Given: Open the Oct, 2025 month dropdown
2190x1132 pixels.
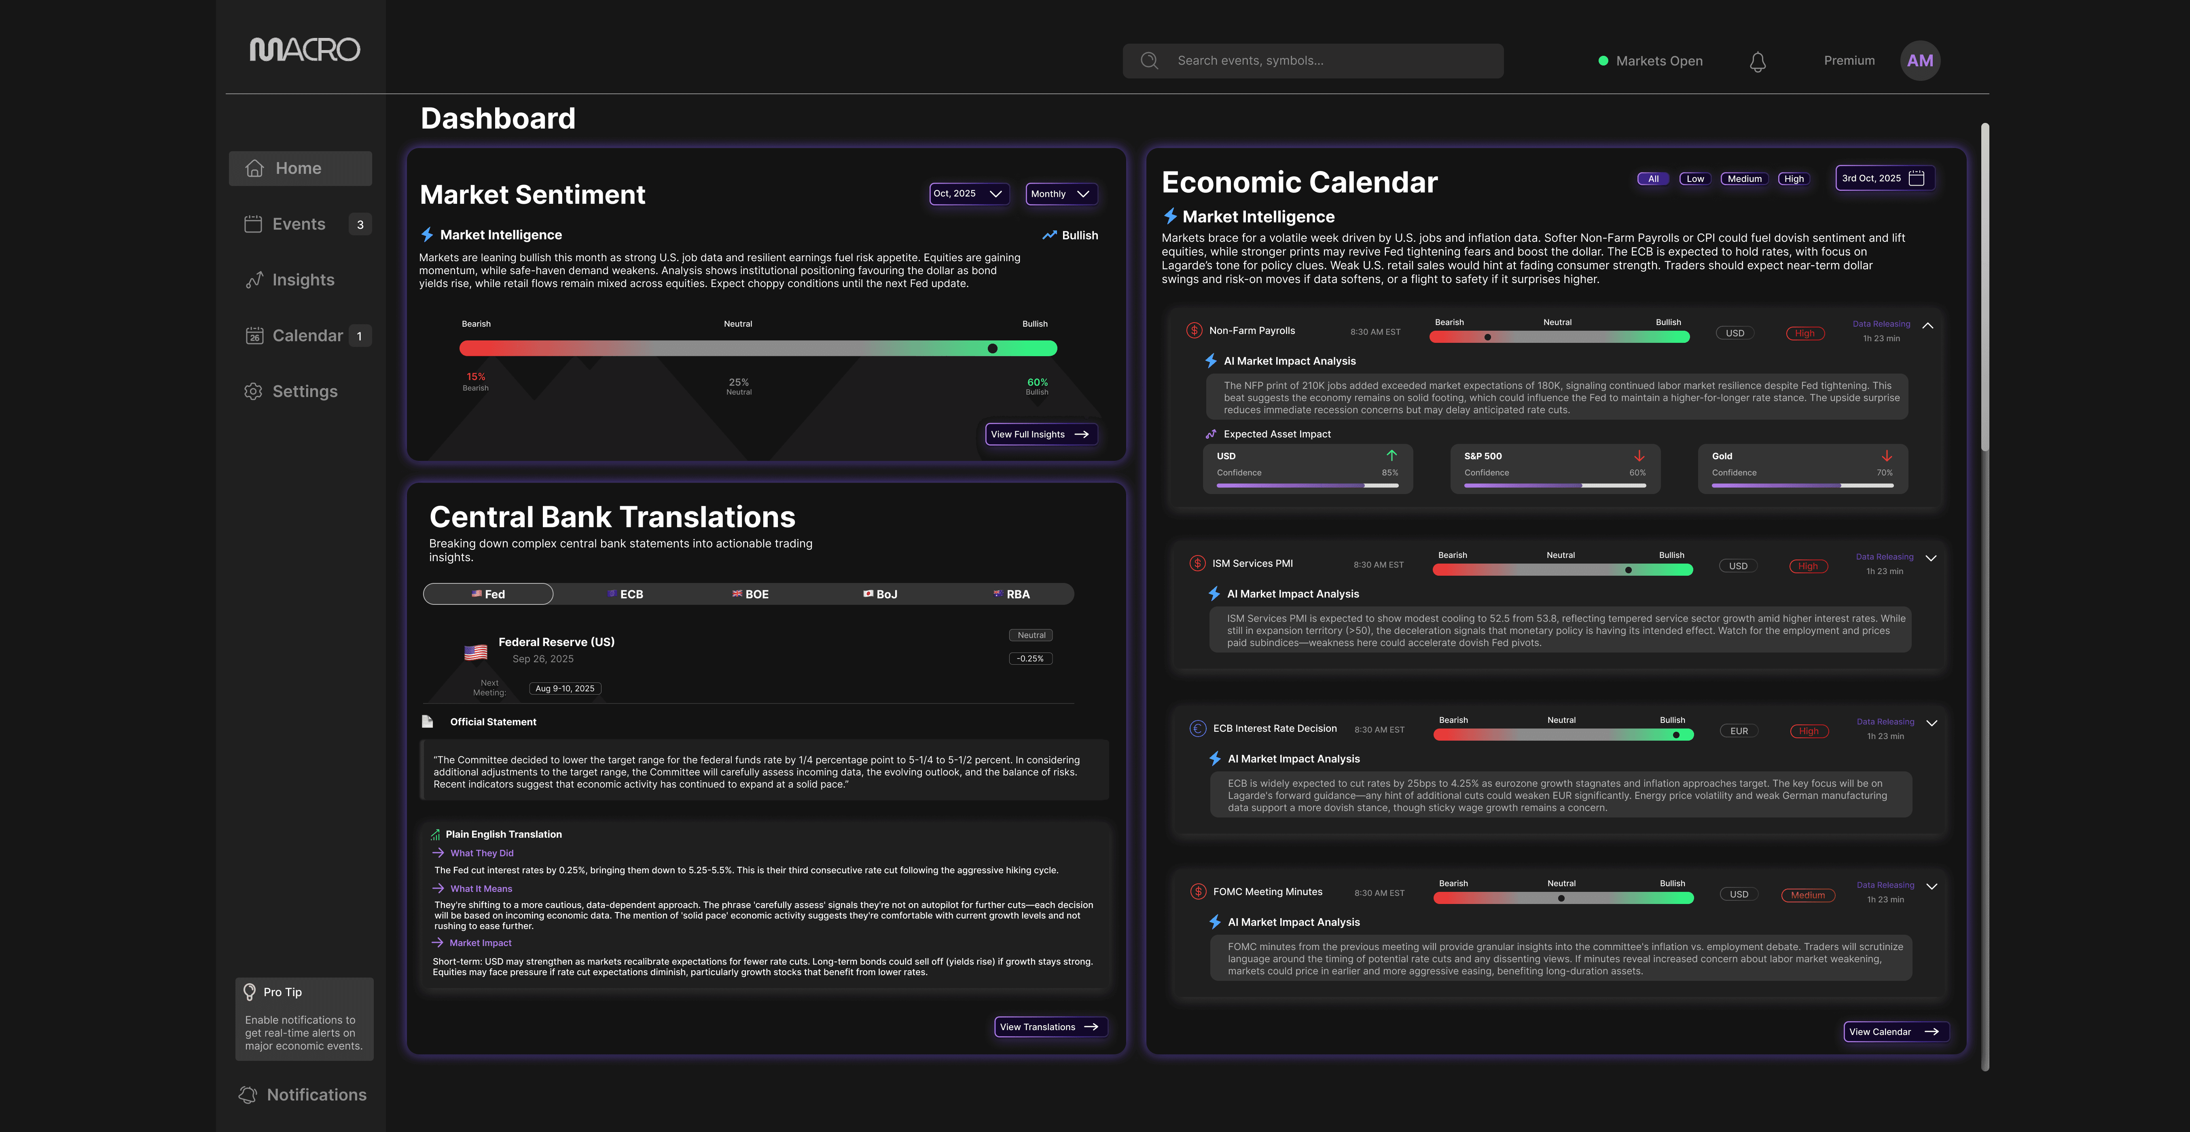Looking at the screenshot, I should 969,194.
